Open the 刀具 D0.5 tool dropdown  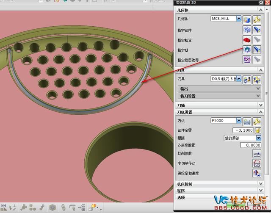pos(239,79)
